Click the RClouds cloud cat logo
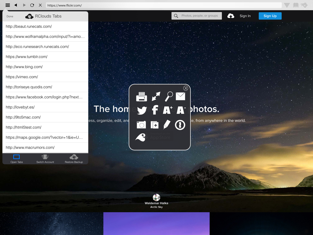313x235 pixels. coord(29,16)
